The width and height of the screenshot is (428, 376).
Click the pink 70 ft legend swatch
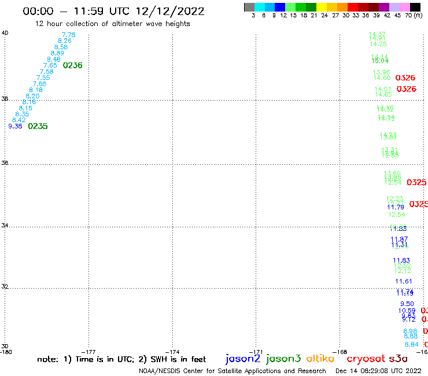[x=404, y=7]
